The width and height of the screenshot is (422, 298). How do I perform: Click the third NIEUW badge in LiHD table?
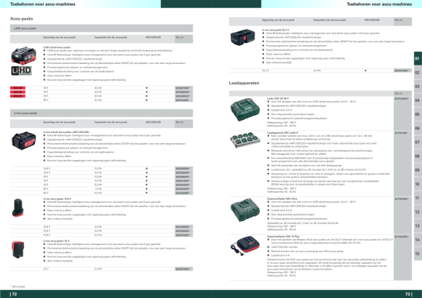(x=17, y=96)
